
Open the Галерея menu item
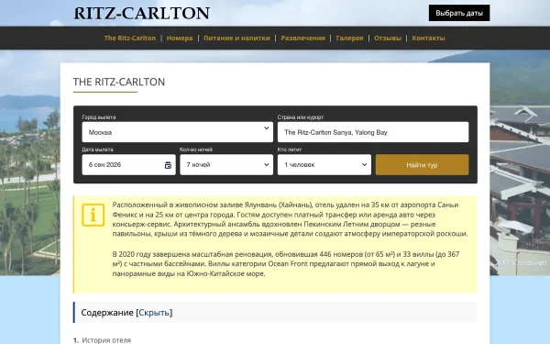pos(350,38)
